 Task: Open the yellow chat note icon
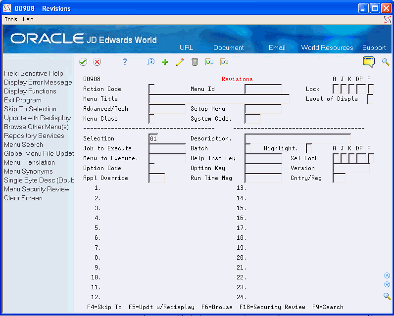tap(369, 62)
